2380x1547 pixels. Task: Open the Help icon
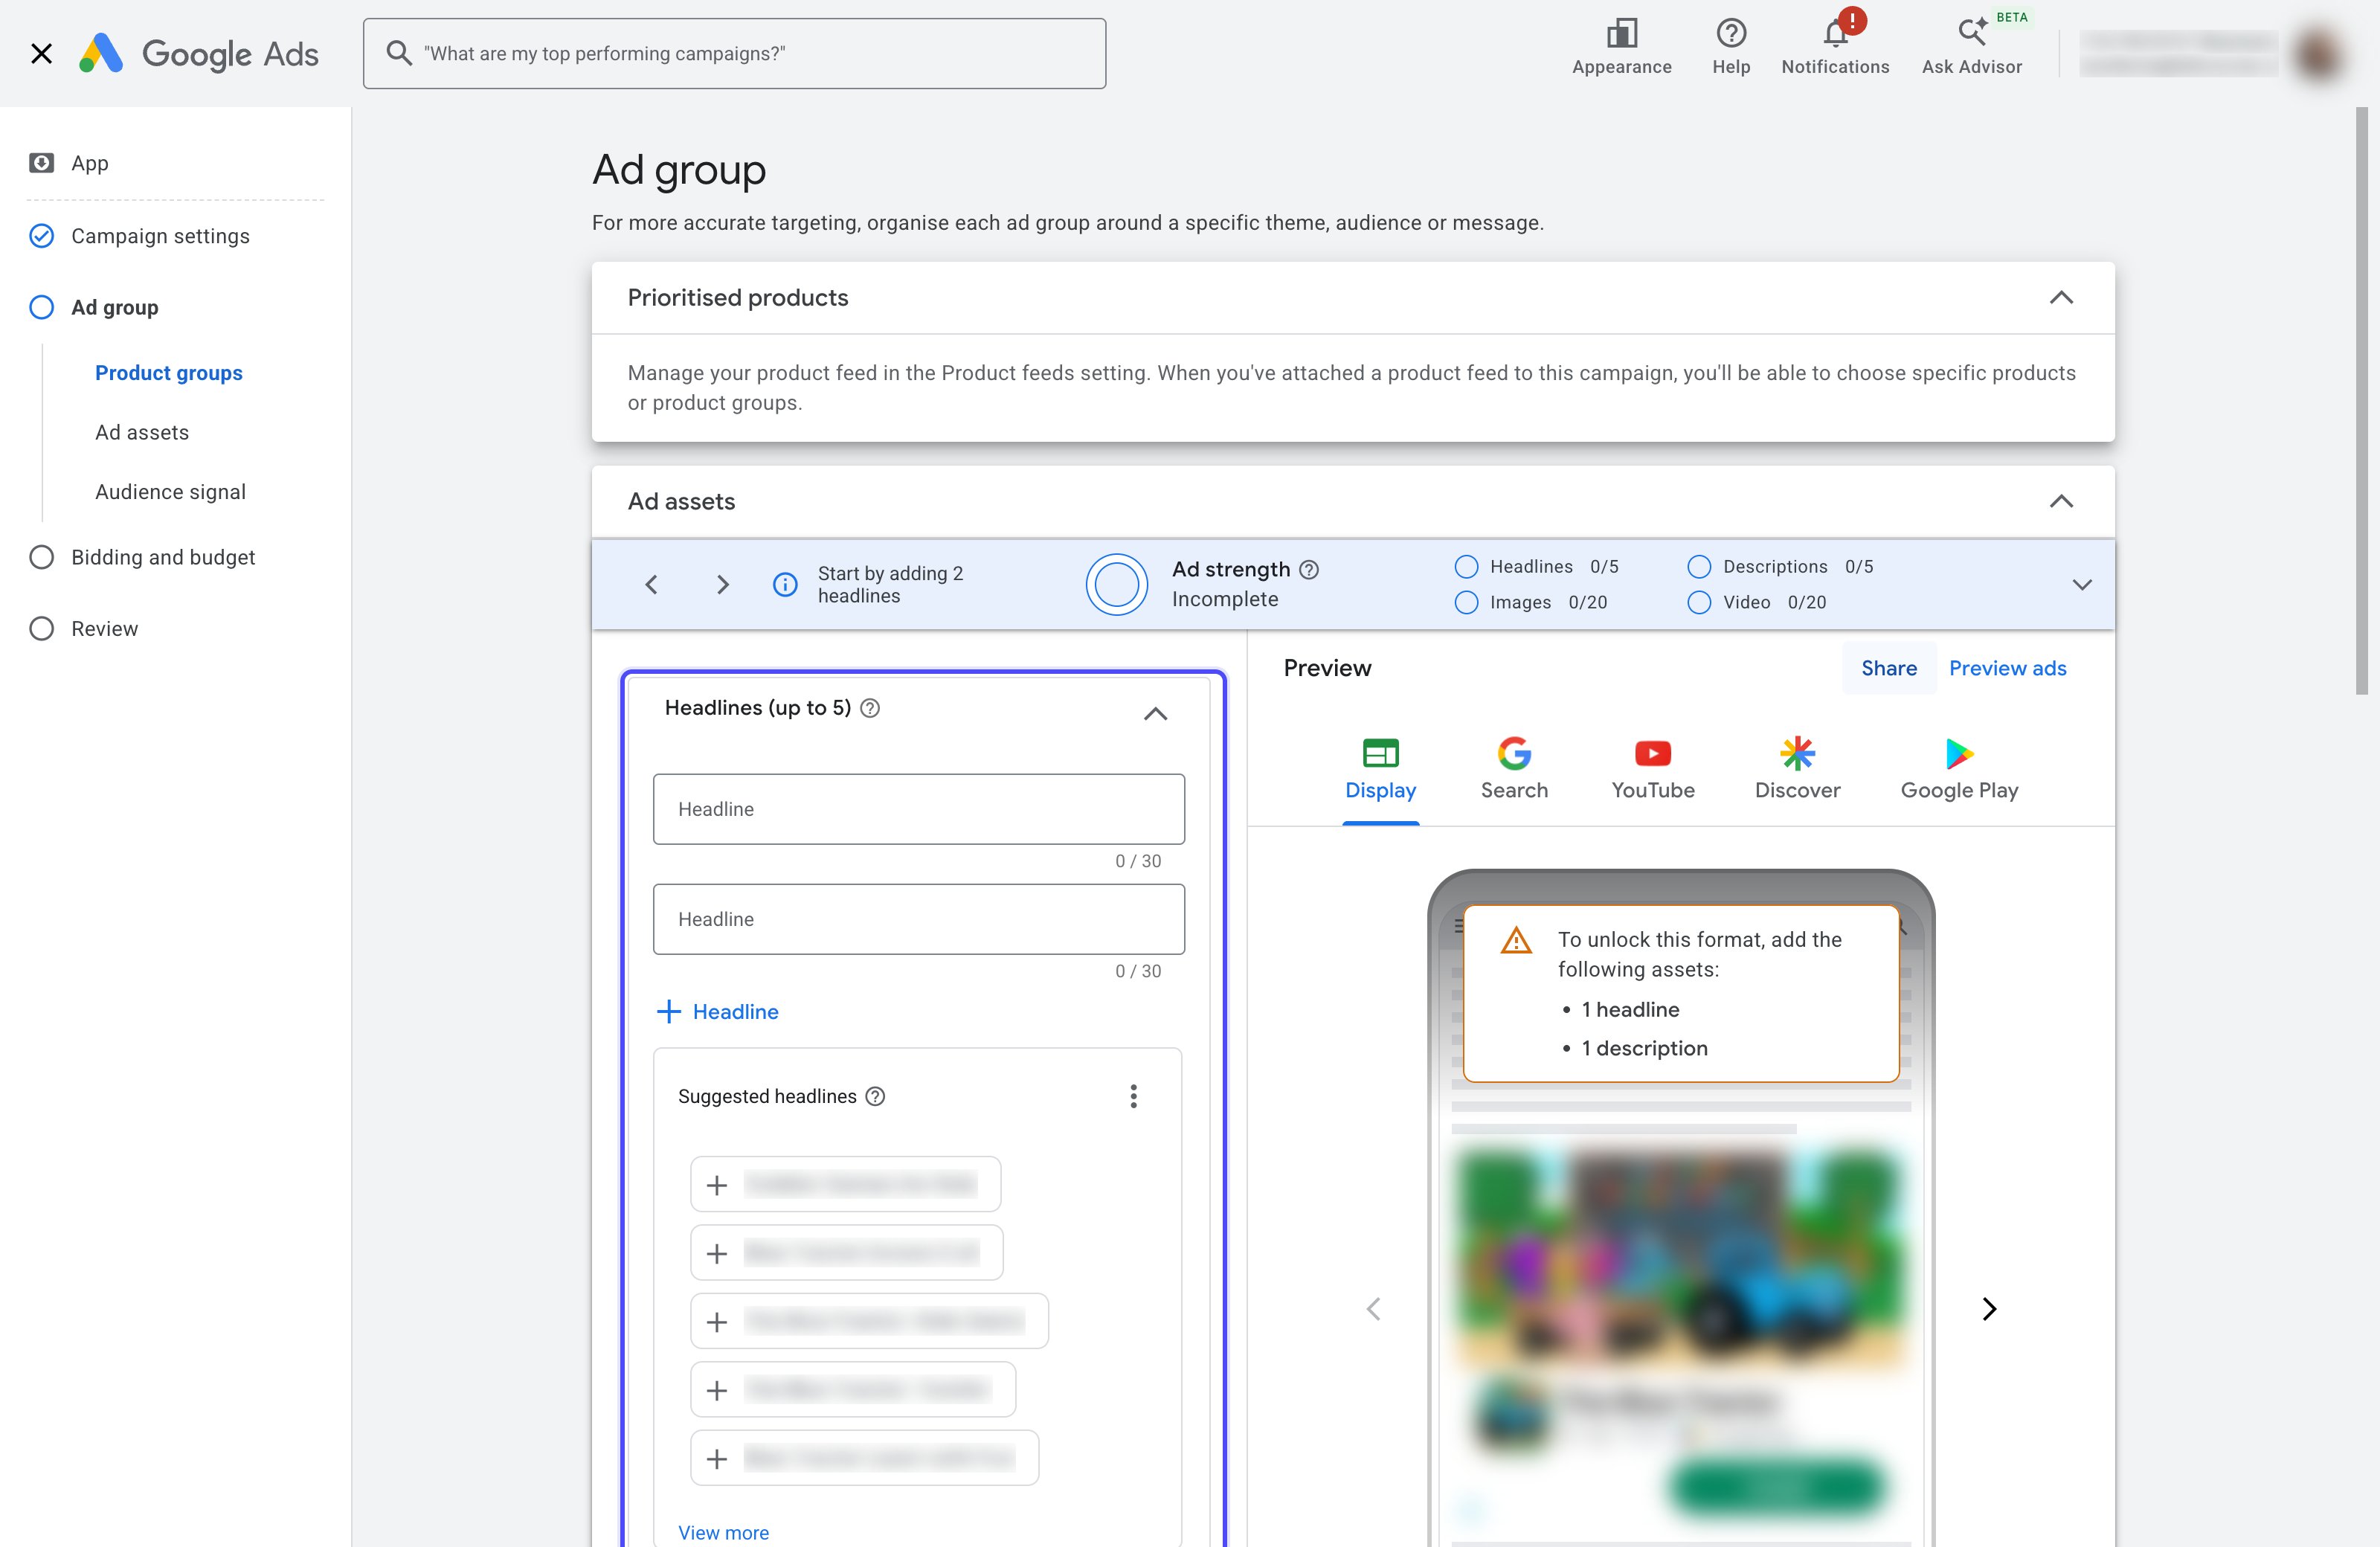(x=1731, y=34)
